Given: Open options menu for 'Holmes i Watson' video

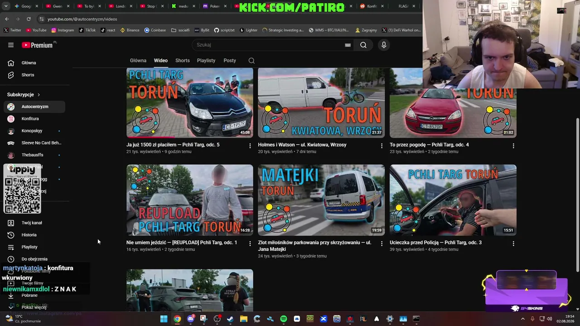Looking at the screenshot, I should [x=382, y=146].
